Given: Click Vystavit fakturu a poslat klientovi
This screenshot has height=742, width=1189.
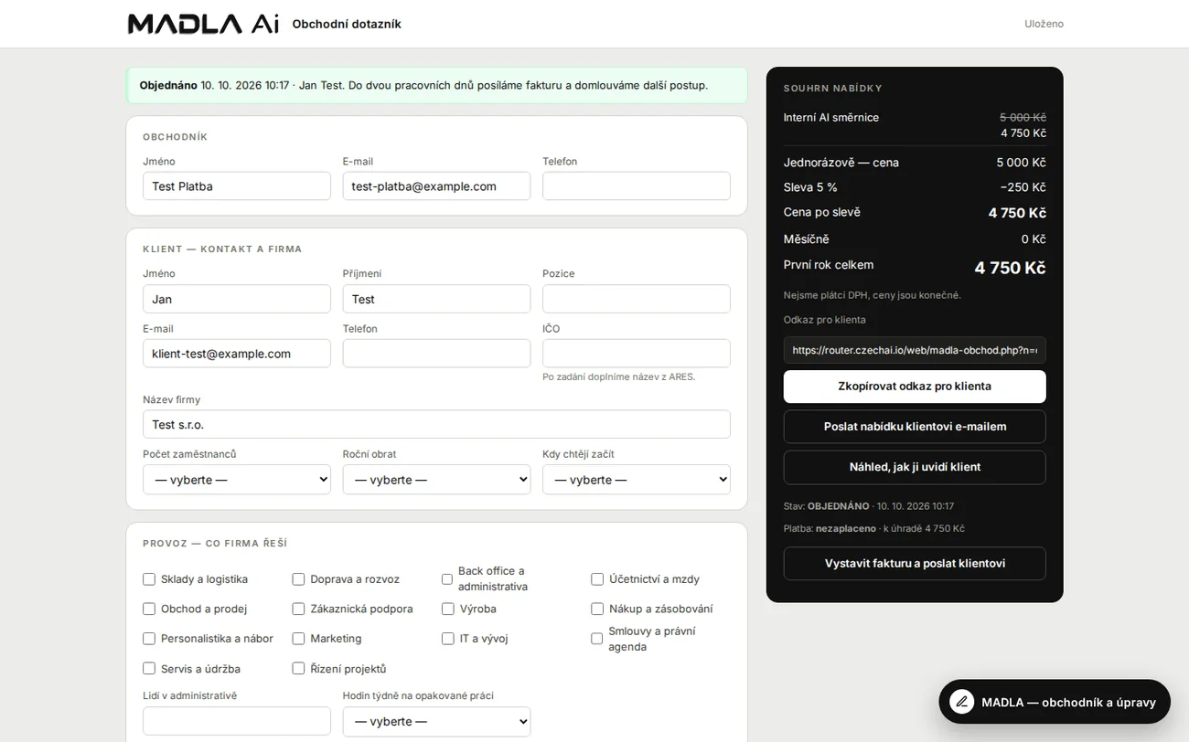Looking at the screenshot, I should 915,564.
